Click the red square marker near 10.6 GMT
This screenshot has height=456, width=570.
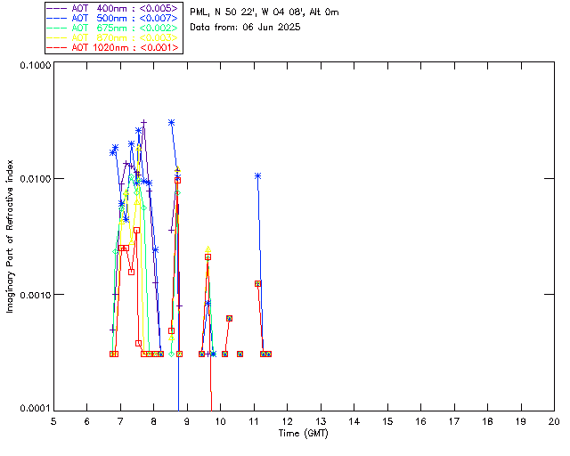[240, 354]
